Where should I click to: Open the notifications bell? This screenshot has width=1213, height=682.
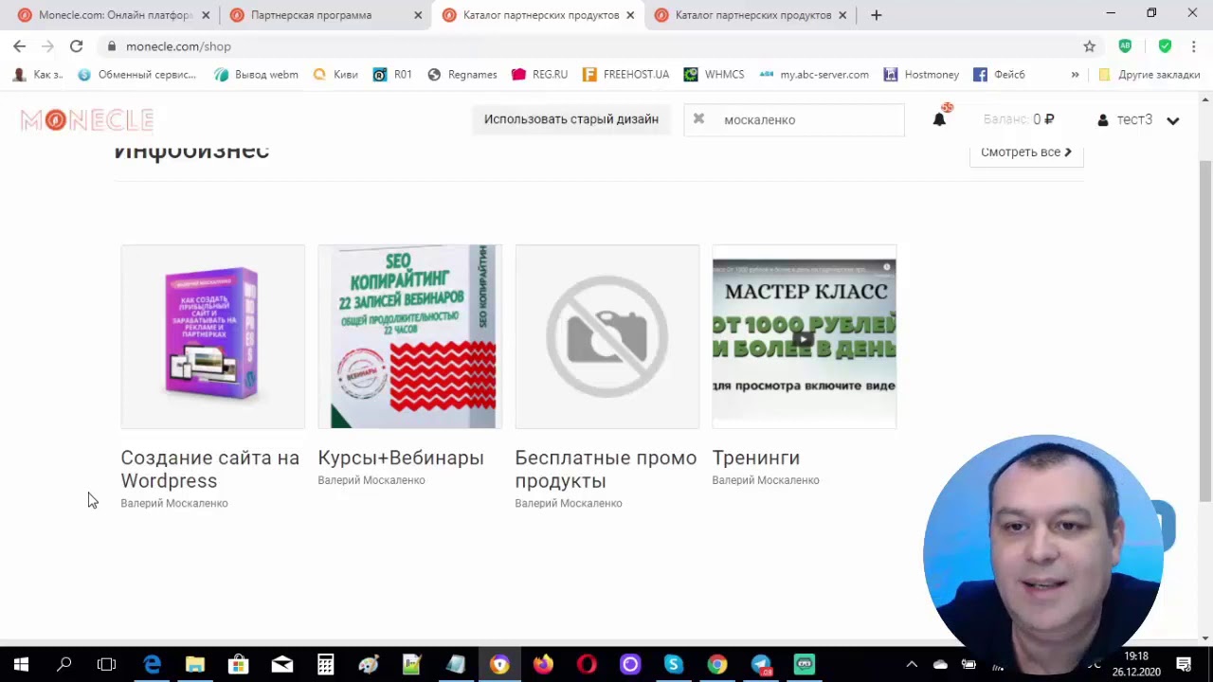[x=939, y=119]
